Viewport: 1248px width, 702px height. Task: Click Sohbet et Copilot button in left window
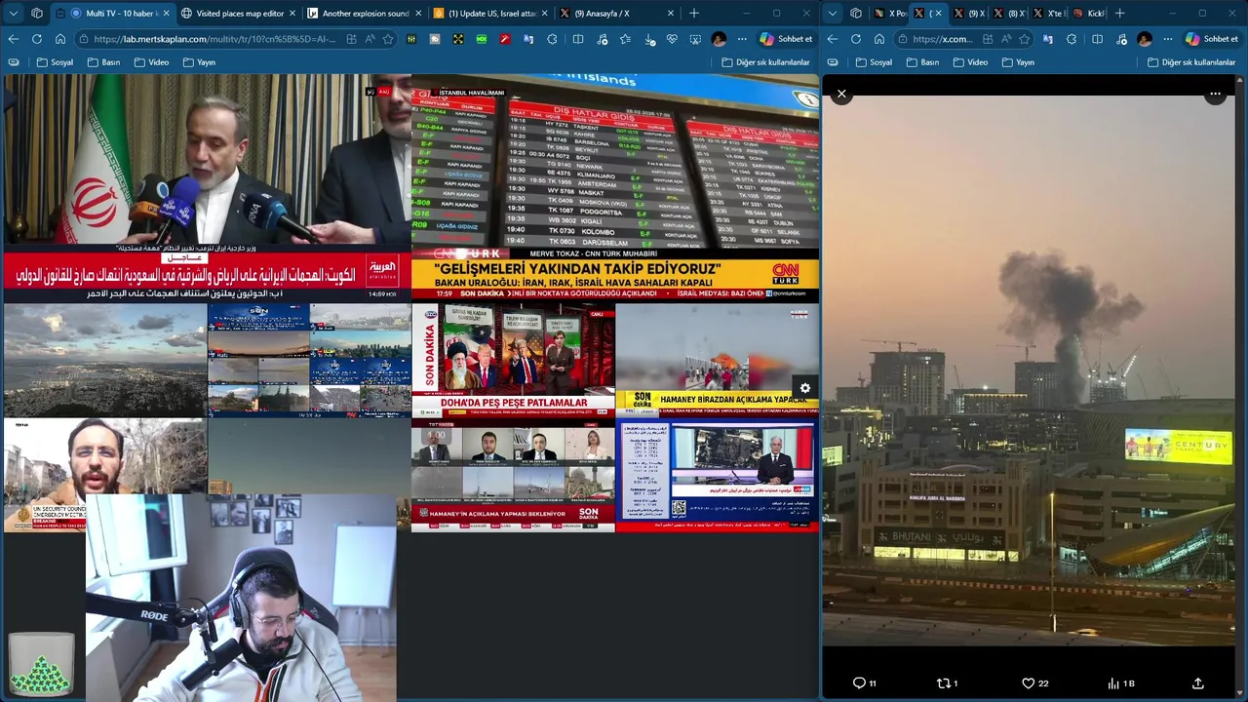click(786, 39)
